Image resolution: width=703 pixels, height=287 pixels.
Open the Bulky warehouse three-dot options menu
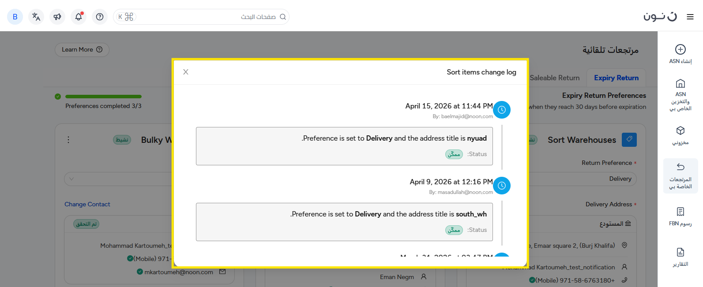(x=68, y=140)
